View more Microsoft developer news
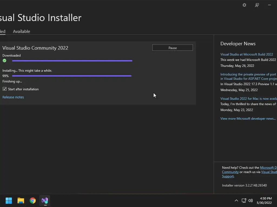 tap(248, 119)
